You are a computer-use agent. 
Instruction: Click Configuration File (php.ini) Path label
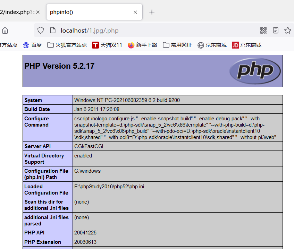coord(46,174)
